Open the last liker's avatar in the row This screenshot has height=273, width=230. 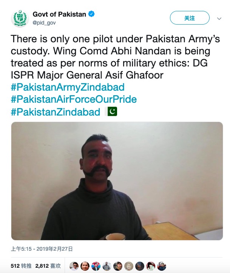coord(162,266)
